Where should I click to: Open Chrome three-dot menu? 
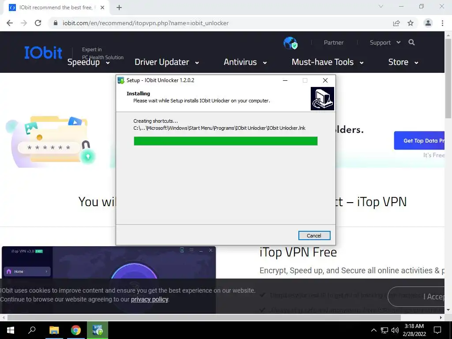point(442,23)
